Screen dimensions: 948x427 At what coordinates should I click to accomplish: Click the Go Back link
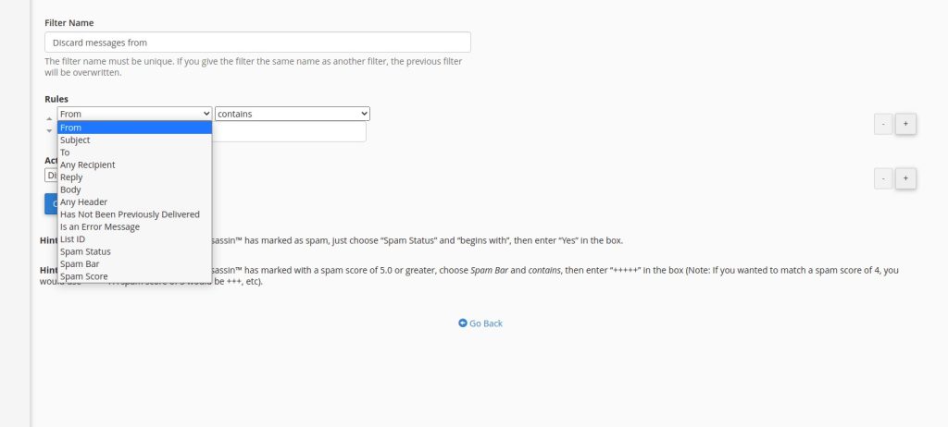click(x=485, y=323)
